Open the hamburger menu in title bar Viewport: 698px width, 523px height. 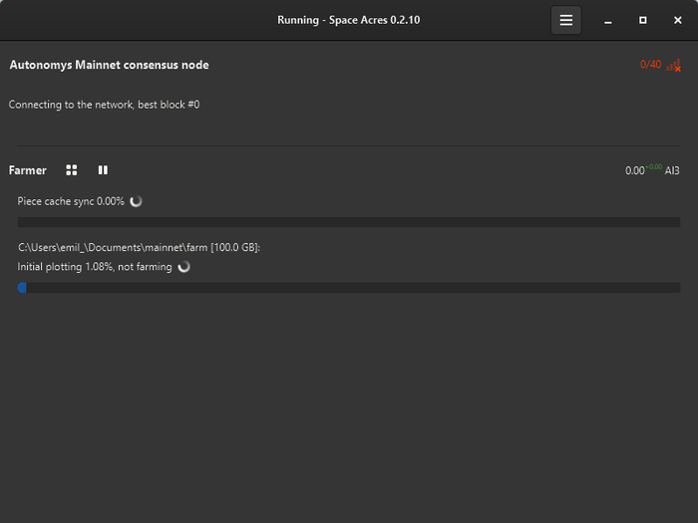pos(566,20)
